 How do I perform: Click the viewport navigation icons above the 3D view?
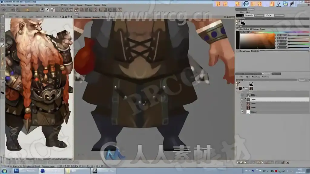coord(229,17)
